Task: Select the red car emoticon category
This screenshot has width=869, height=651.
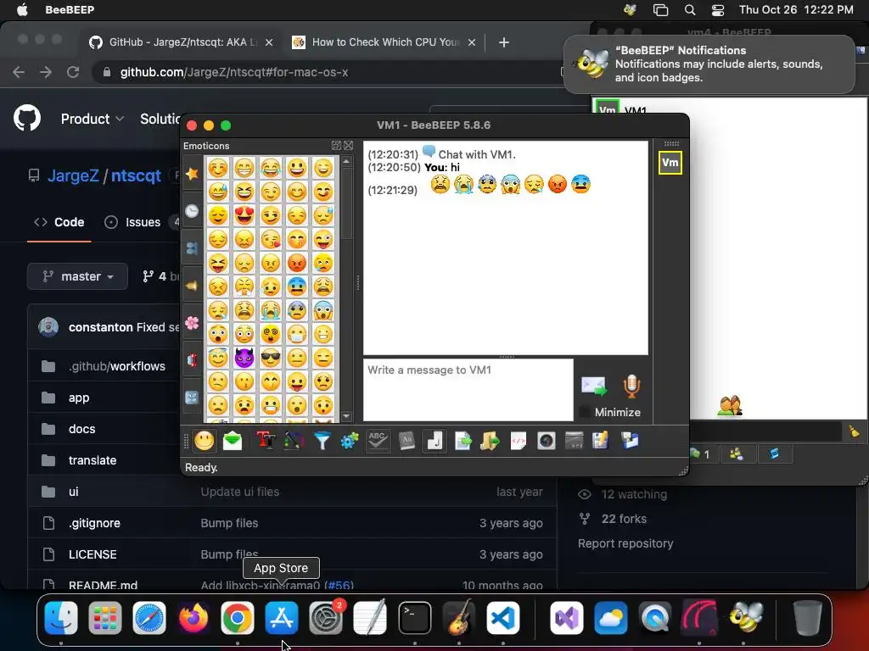Action: [x=192, y=359]
